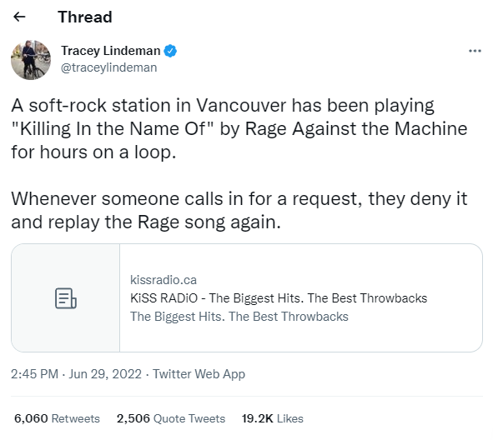The width and height of the screenshot is (493, 440).
Task: Click the Thread header title
Action: (85, 17)
